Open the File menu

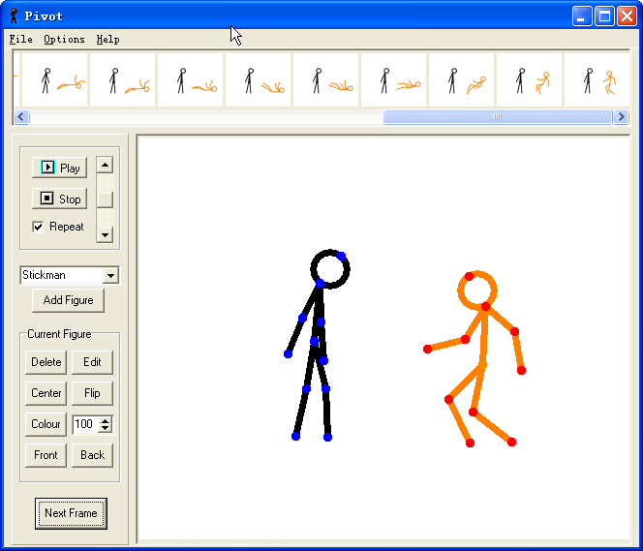[21, 40]
